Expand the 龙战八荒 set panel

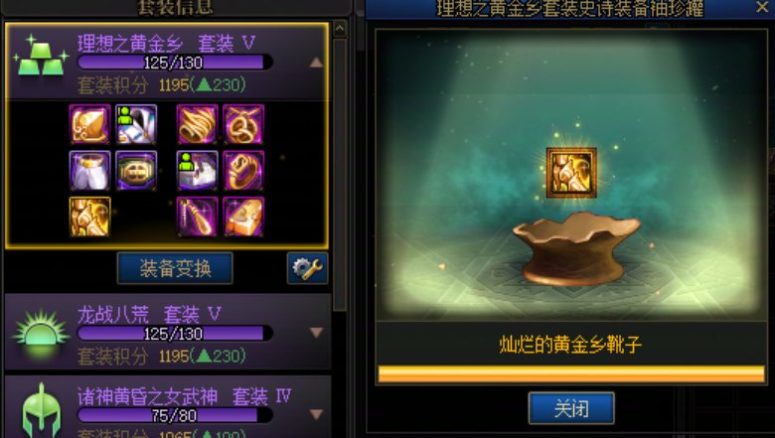click(x=316, y=333)
